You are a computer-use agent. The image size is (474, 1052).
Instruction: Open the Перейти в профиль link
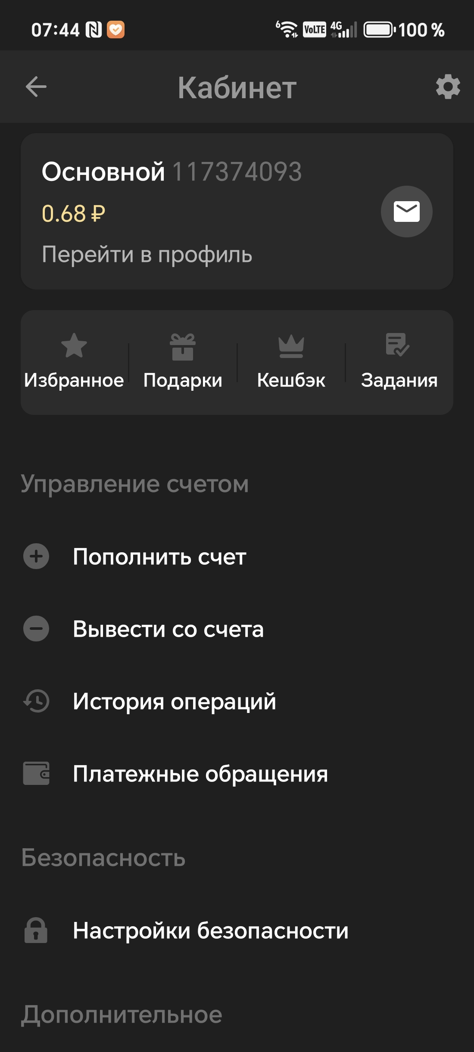(x=147, y=254)
